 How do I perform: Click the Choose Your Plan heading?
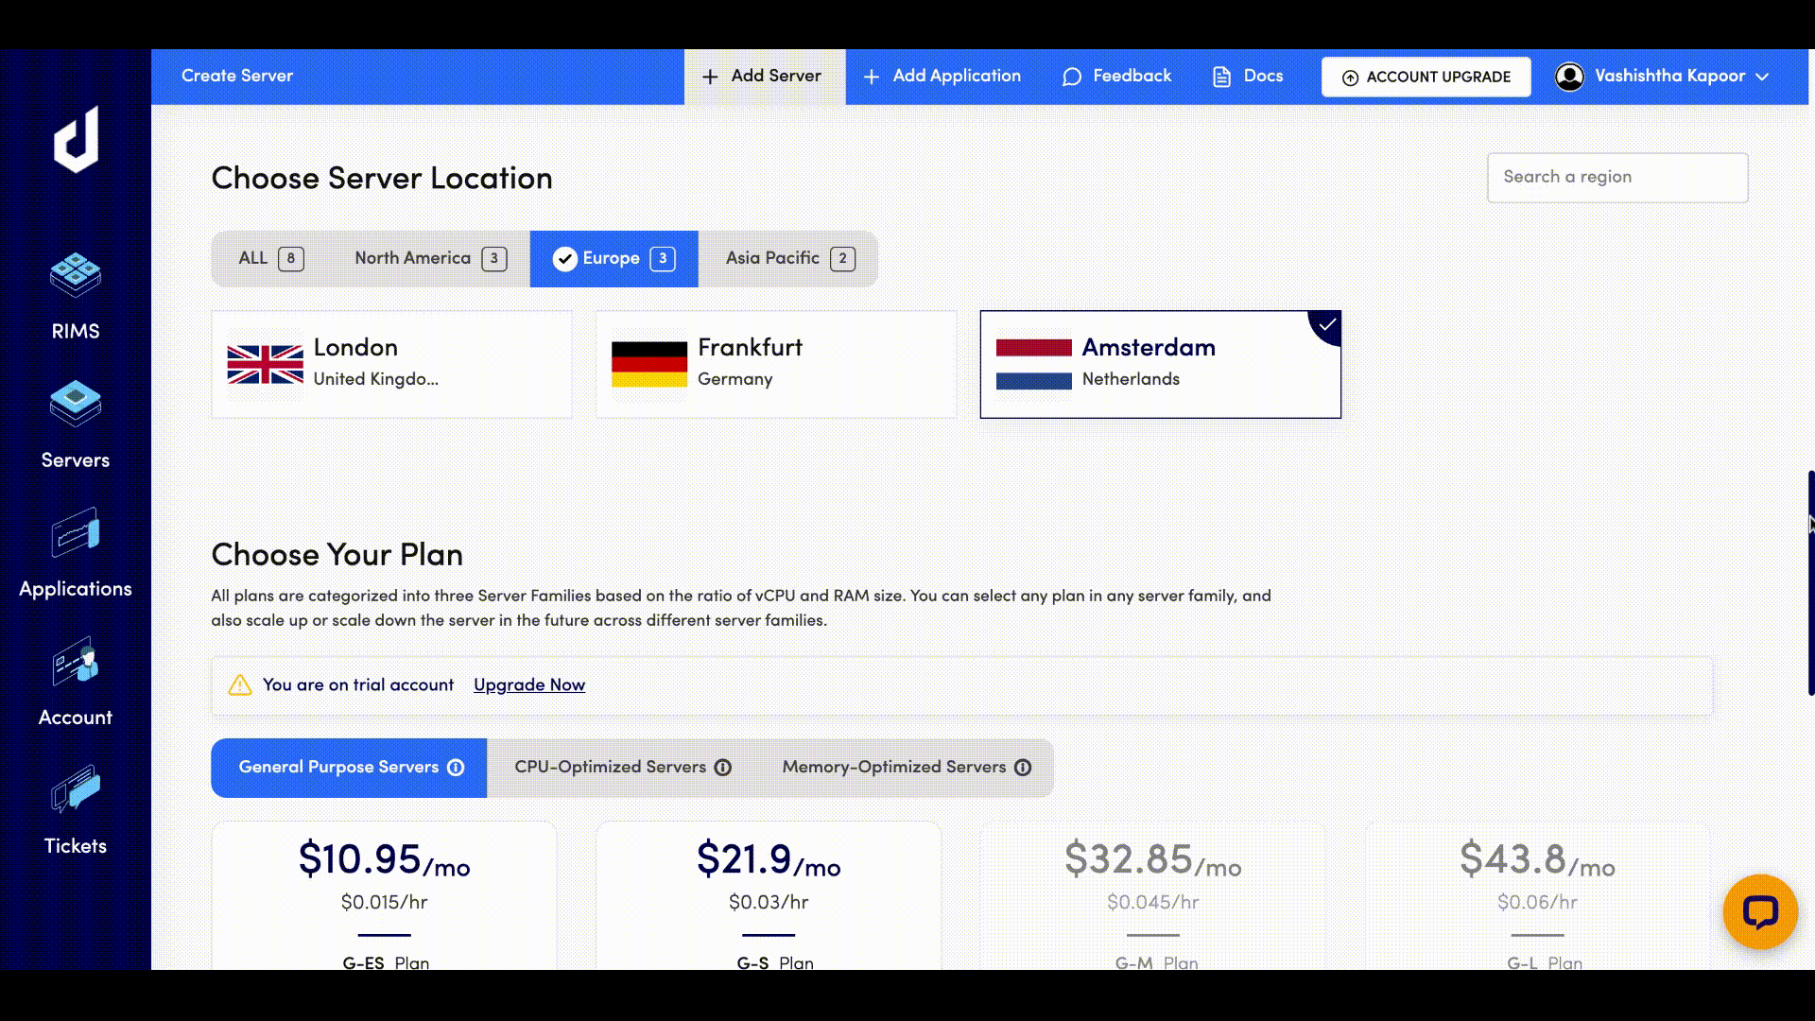(x=337, y=555)
